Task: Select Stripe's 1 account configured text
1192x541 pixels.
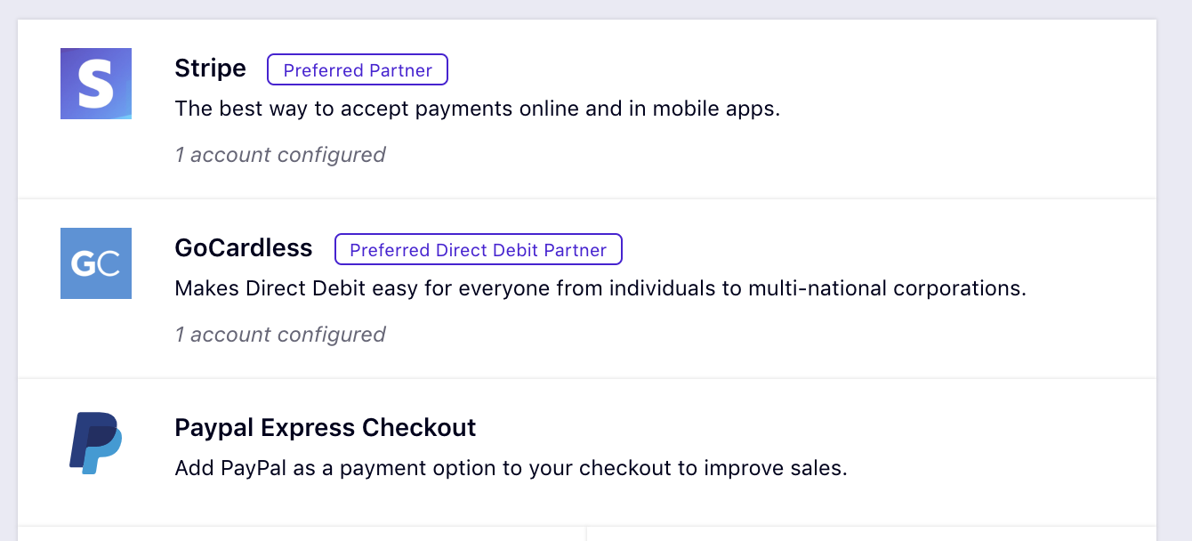Action: click(x=280, y=155)
